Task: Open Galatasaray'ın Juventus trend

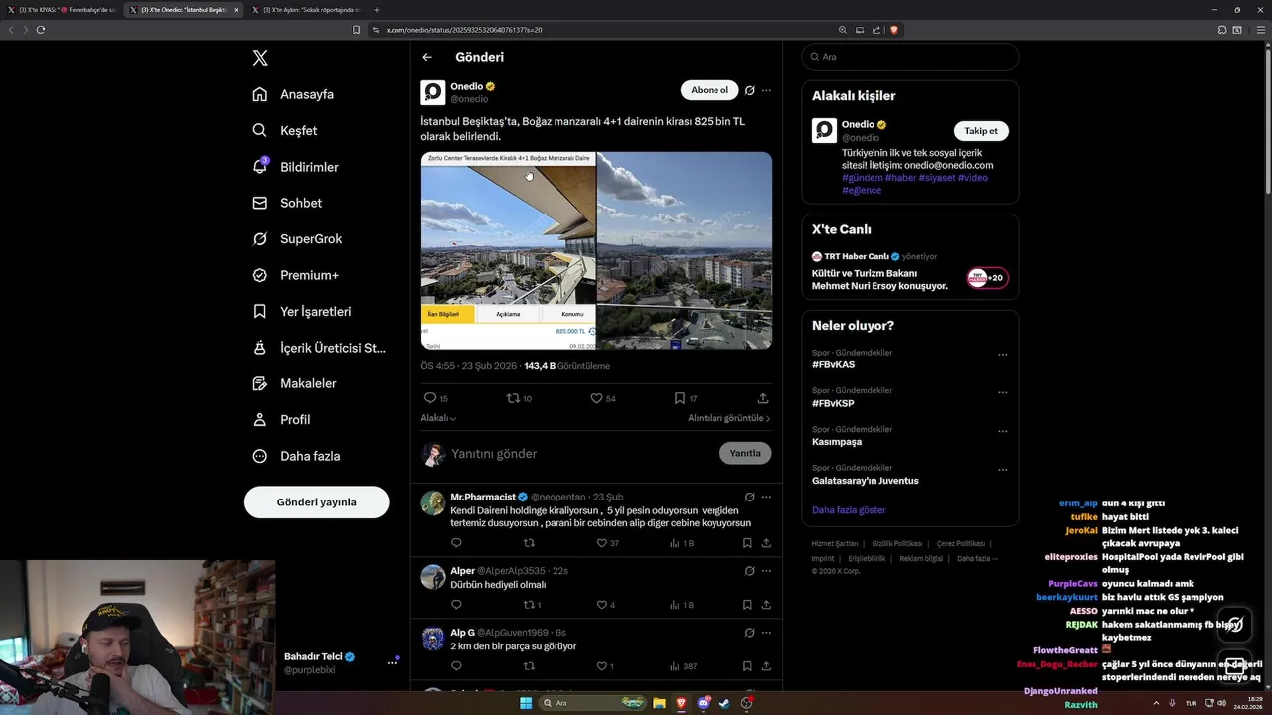Action: (x=866, y=481)
